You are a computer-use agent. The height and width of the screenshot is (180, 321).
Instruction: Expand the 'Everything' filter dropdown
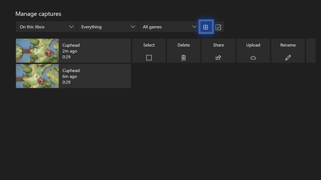[x=107, y=27]
